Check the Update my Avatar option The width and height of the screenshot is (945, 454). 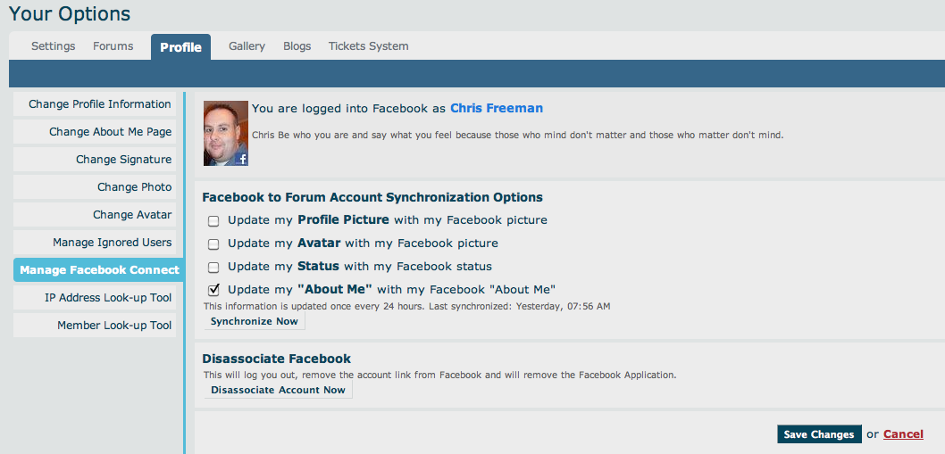(x=213, y=244)
